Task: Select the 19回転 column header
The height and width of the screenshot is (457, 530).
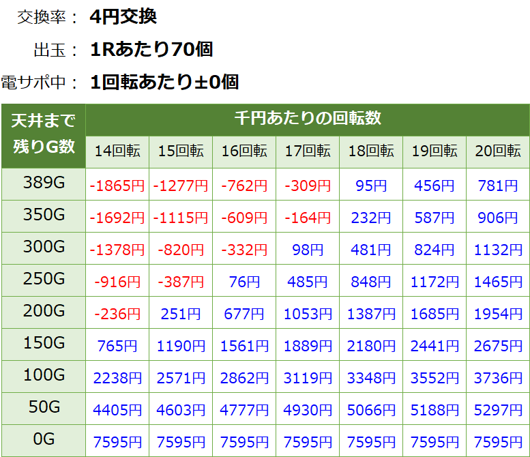Action: [x=435, y=152]
